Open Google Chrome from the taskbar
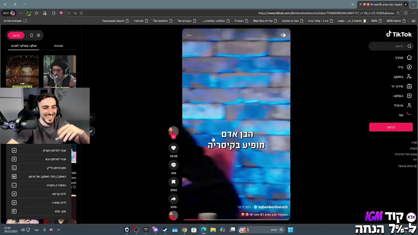Image resolution: width=418 pixels, height=235 pixels. [184, 230]
